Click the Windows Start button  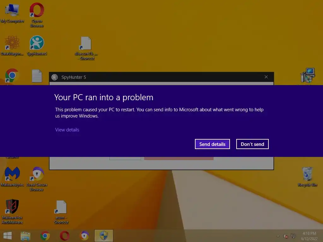(x=8, y=236)
